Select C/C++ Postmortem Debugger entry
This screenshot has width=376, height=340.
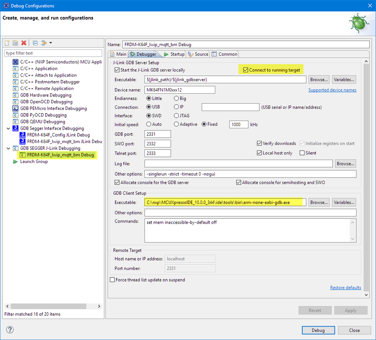pyautogui.click(x=50, y=82)
